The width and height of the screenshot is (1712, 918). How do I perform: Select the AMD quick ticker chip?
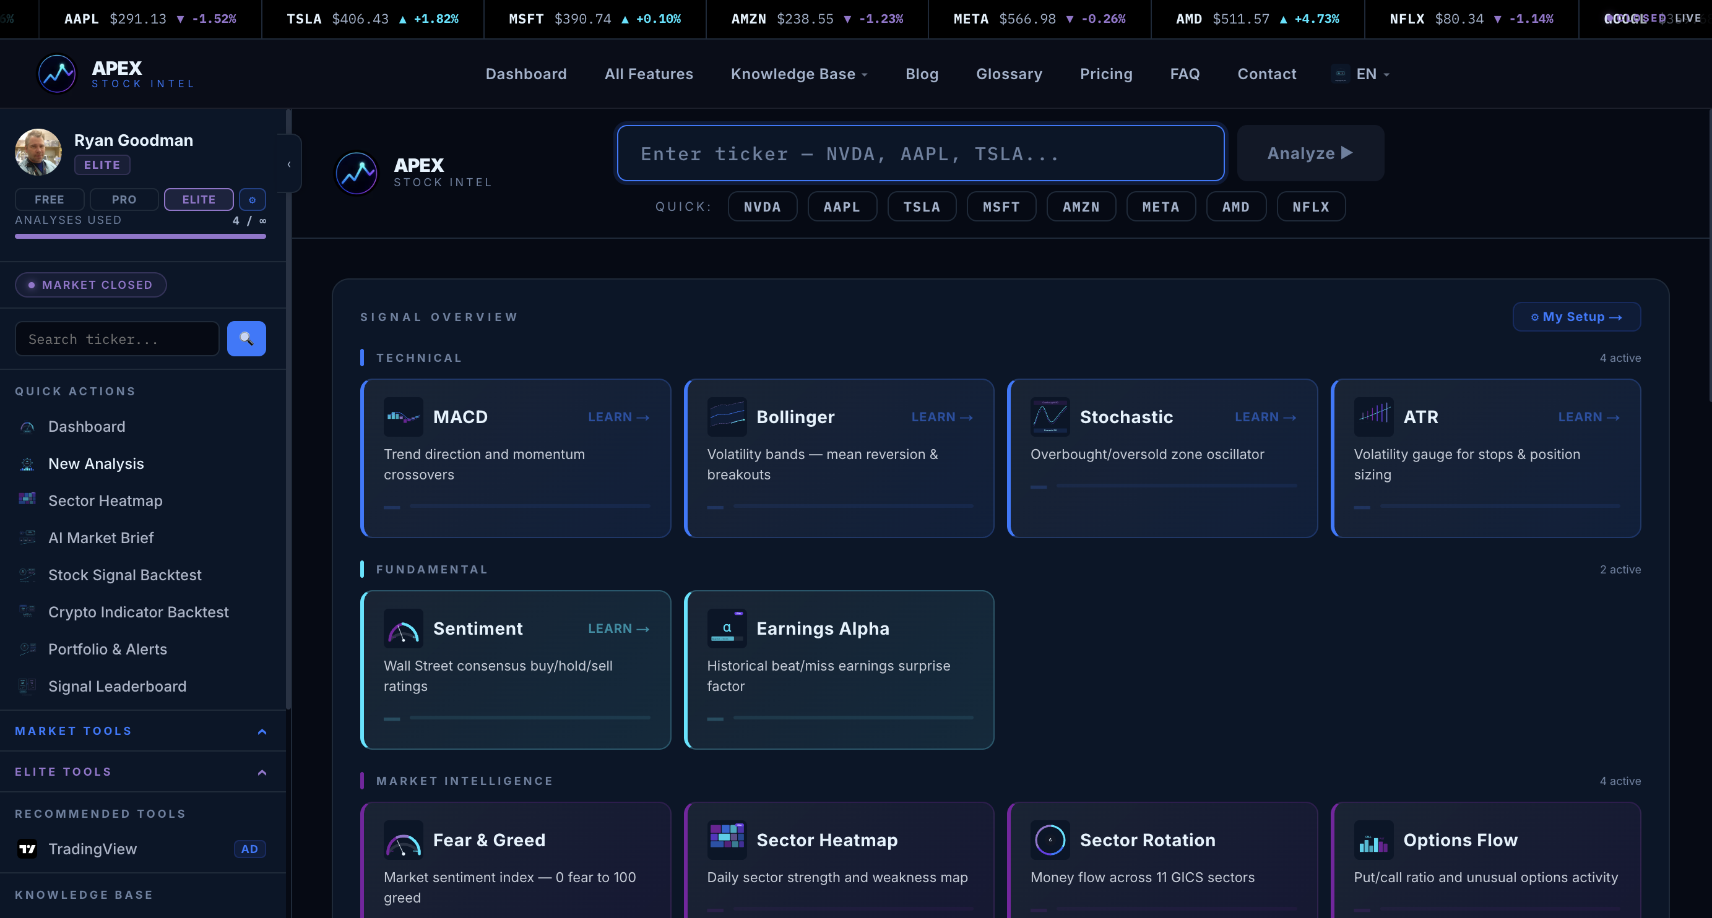point(1236,207)
